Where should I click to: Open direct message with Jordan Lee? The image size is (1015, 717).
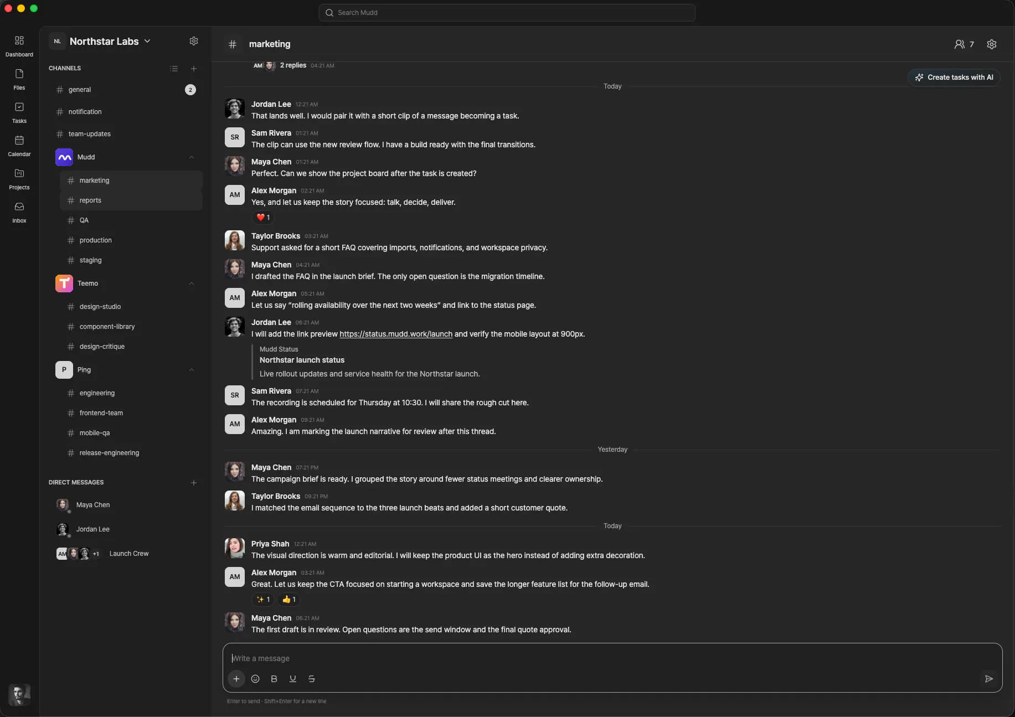point(126,529)
